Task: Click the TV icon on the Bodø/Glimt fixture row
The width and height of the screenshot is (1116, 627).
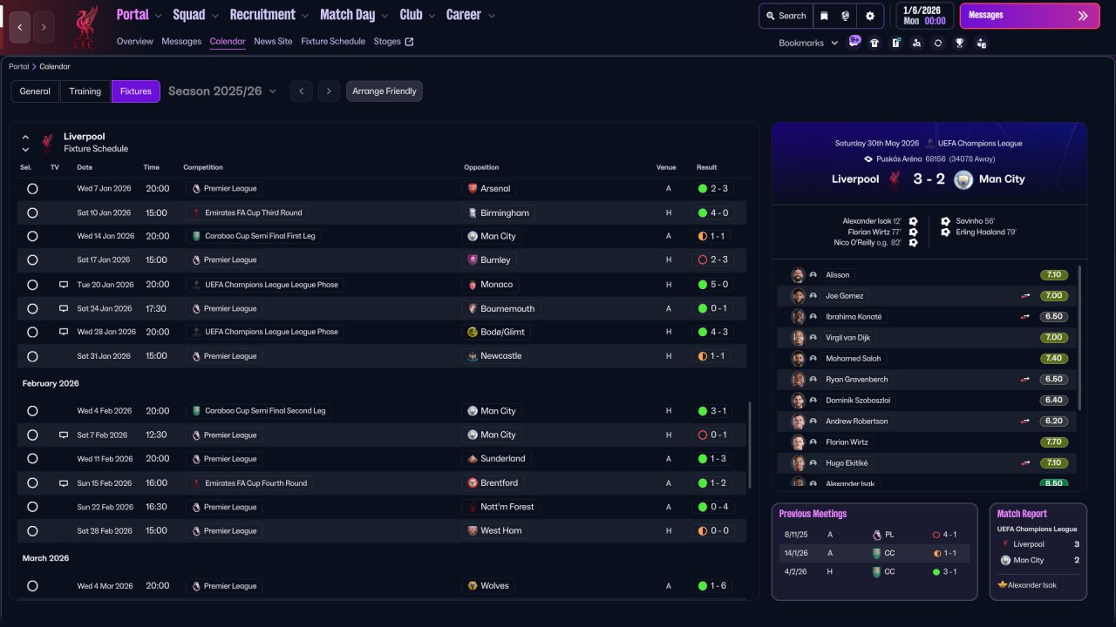Action: coord(64,332)
